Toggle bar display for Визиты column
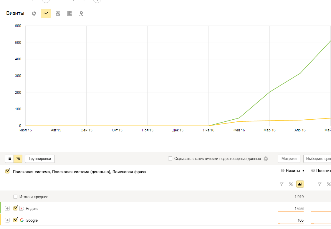This screenshot has width=331, height=229. pyautogui.click(x=300, y=184)
